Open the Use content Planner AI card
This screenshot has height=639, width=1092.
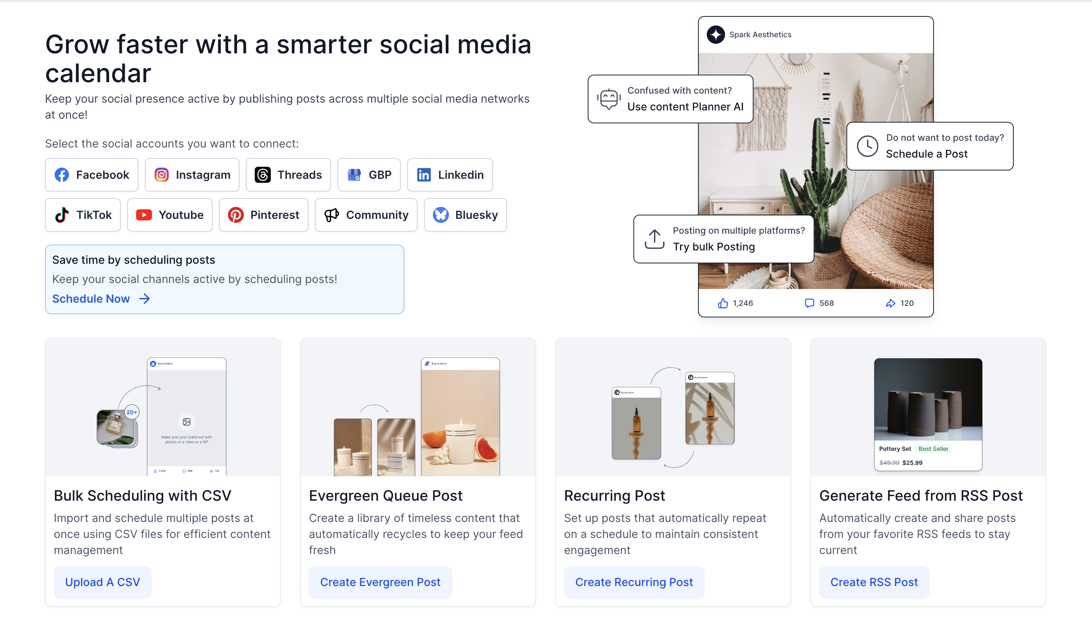pyautogui.click(x=670, y=99)
